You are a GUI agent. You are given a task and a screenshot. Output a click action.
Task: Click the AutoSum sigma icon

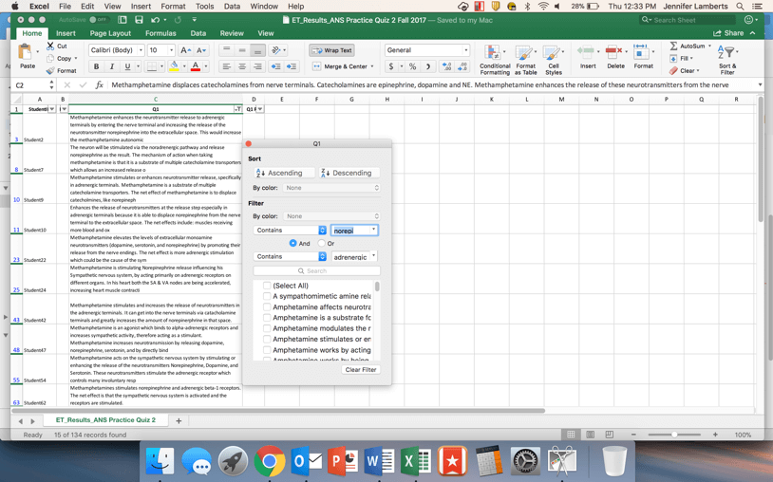673,46
